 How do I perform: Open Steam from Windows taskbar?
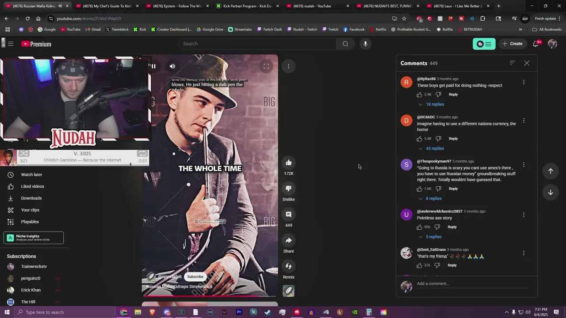coord(268,312)
